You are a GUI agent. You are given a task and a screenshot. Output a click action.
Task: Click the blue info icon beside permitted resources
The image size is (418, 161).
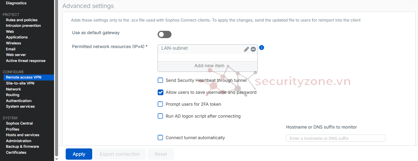click(261, 48)
